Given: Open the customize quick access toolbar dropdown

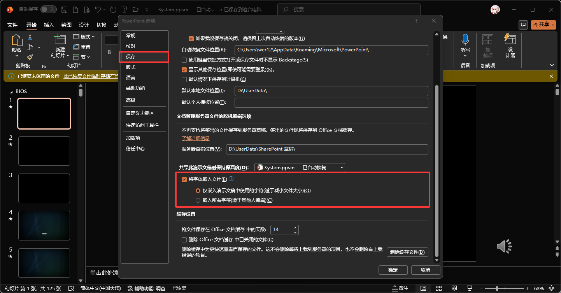Looking at the screenshot, I should pyautogui.click(x=147, y=9).
